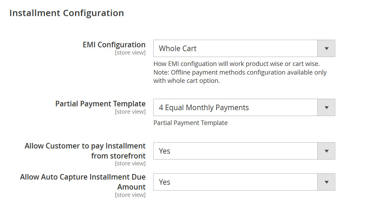This screenshot has width=372, height=202.
Task: Click the Partial Payment Template hint text
Action: point(191,123)
